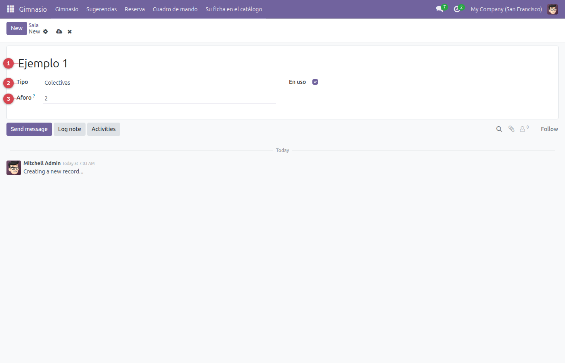Edit the Ejemplo 1 name field

pyautogui.click(x=43, y=63)
